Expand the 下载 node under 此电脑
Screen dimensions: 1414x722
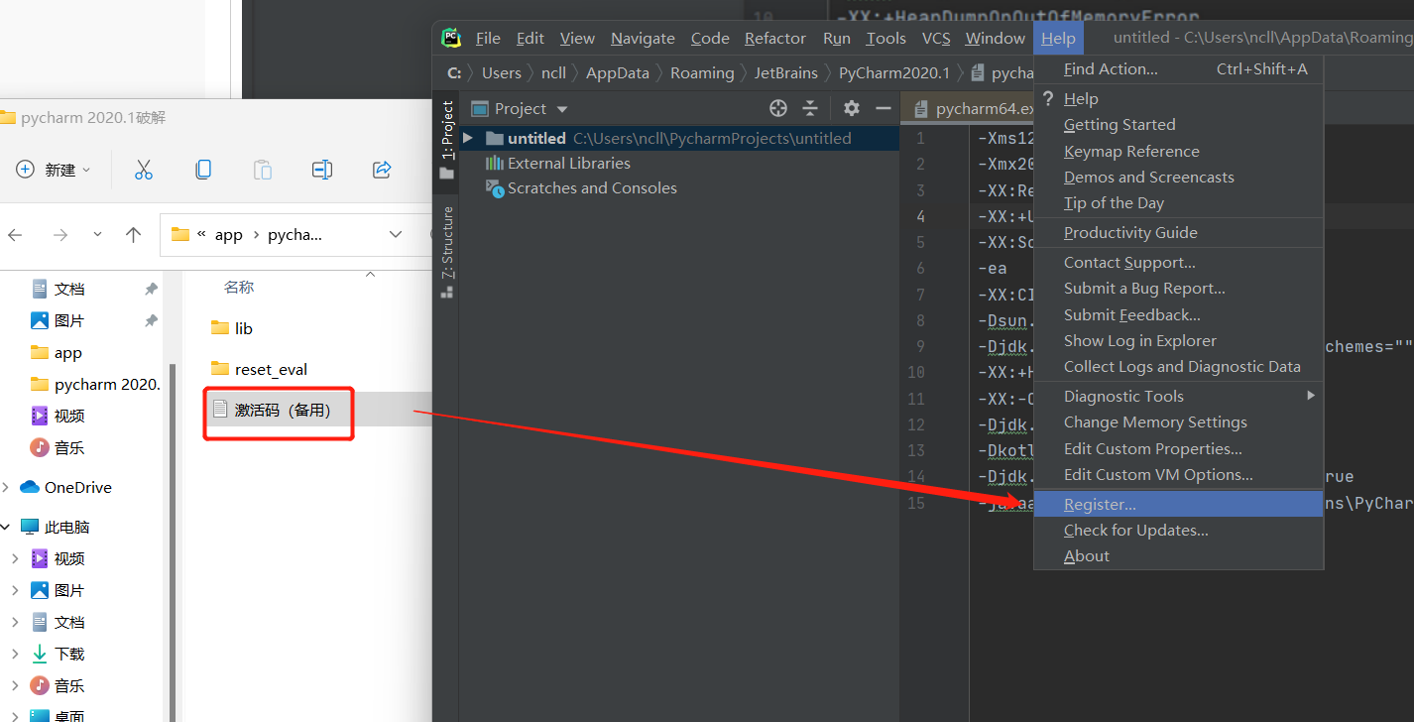(x=15, y=654)
